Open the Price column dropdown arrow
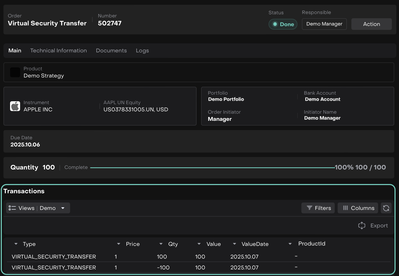The width and height of the screenshot is (399, 276). point(119,244)
